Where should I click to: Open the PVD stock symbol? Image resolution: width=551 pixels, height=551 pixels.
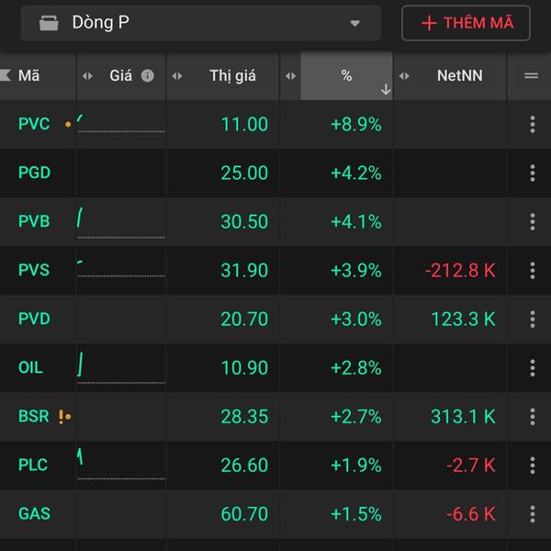point(34,319)
